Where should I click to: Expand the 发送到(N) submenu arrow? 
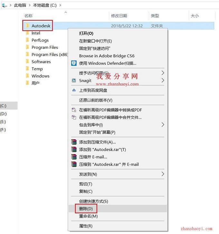coord(163,174)
